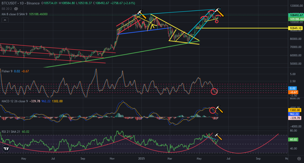Click the green 60.02 RSI value label
This screenshot has height=163, width=304.
coord(293,139)
